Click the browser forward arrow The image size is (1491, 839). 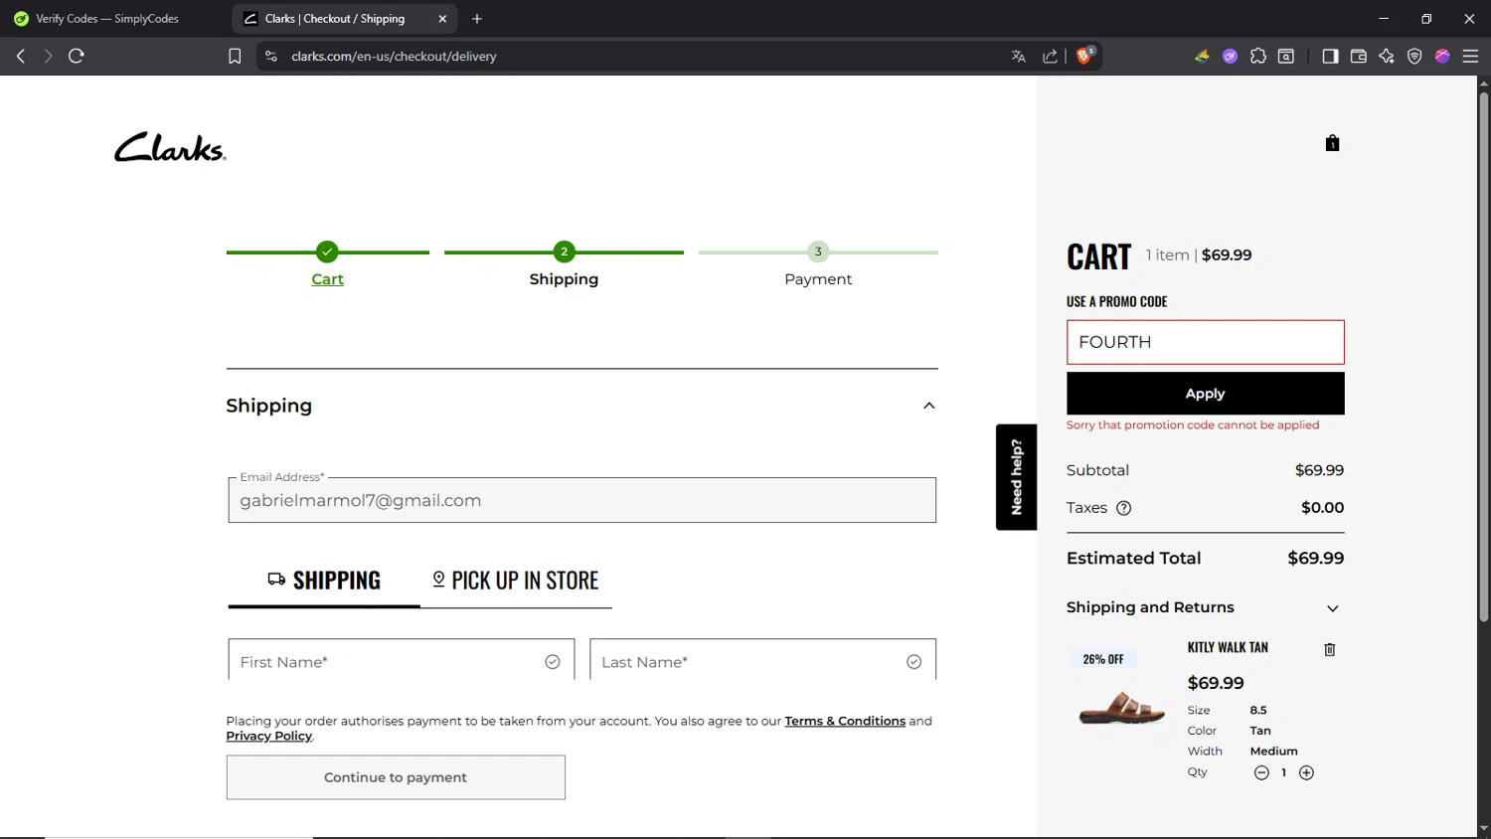pos(48,56)
